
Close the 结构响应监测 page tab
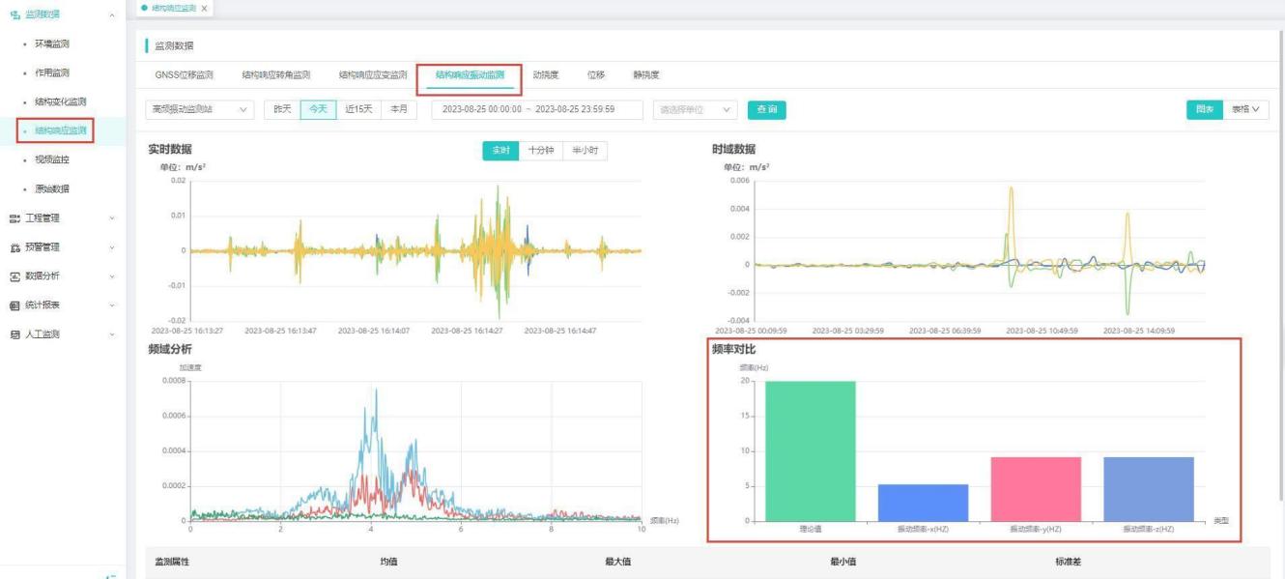pyautogui.click(x=204, y=9)
